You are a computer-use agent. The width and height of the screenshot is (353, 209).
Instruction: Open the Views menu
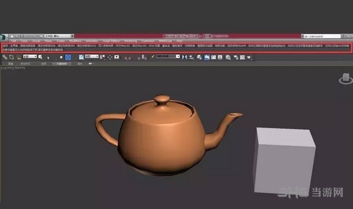[x=48, y=41]
